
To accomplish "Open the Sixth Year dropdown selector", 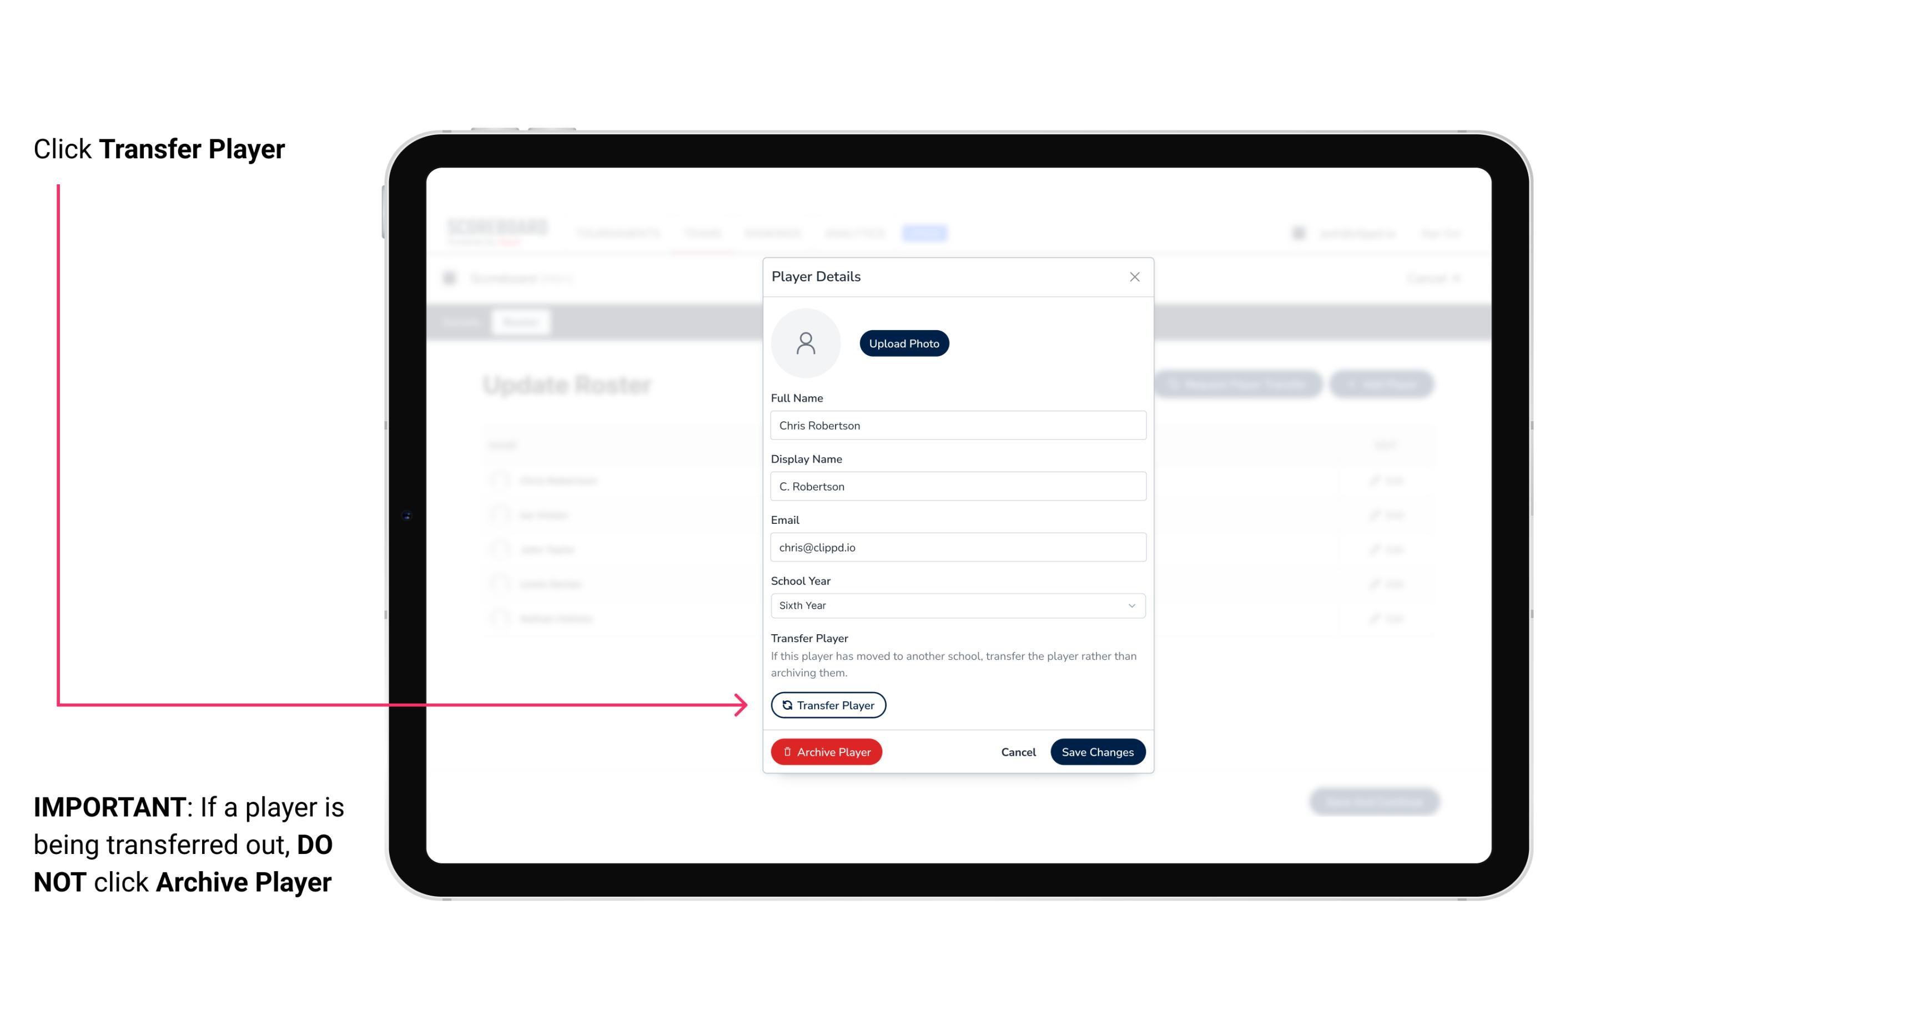I will click(957, 604).
